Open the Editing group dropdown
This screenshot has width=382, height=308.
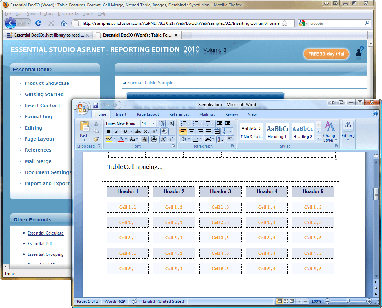(x=348, y=132)
